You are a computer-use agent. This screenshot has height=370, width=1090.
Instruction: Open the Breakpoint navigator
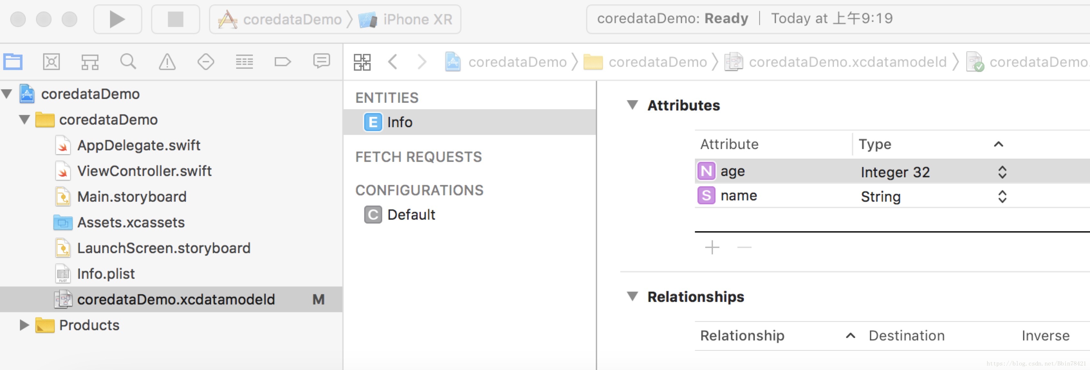click(283, 62)
